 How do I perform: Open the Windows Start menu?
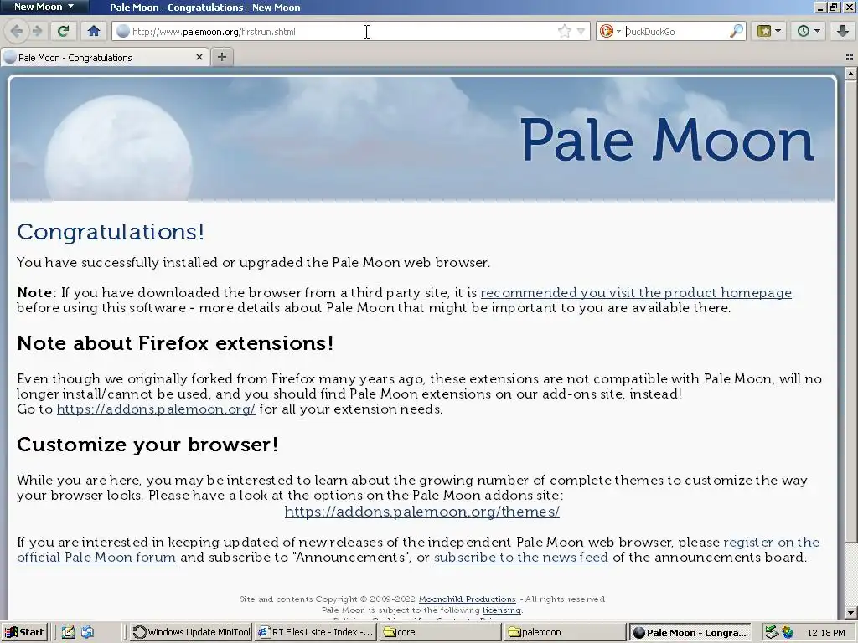24,632
